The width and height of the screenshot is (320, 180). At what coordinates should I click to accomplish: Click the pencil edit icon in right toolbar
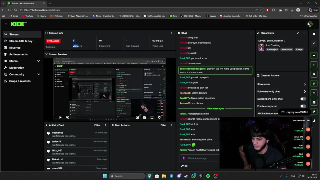click(x=314, y=43)
